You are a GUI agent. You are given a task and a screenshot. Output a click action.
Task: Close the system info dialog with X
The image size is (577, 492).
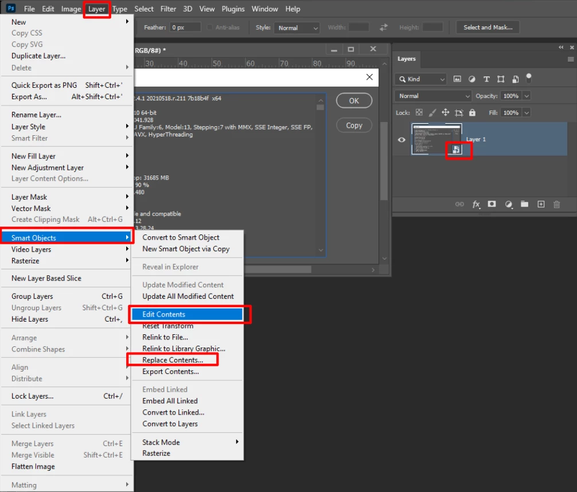click(x=369, y=77)
